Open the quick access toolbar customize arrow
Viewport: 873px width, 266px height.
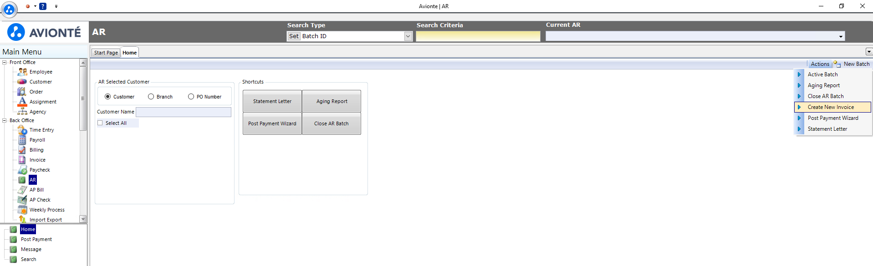pos(56,6)
